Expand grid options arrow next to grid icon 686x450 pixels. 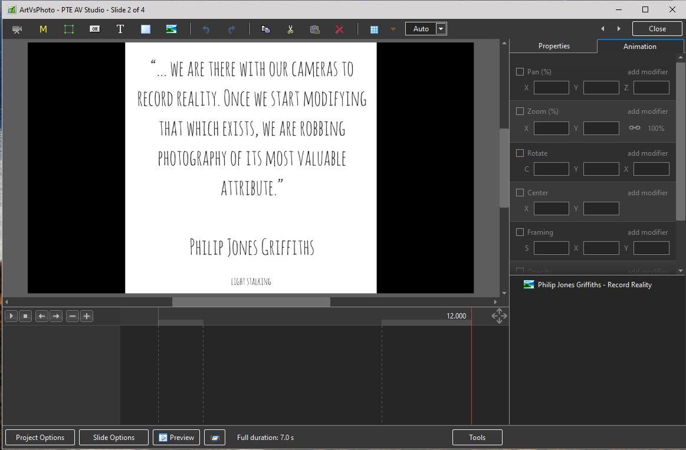coord(393,29)
